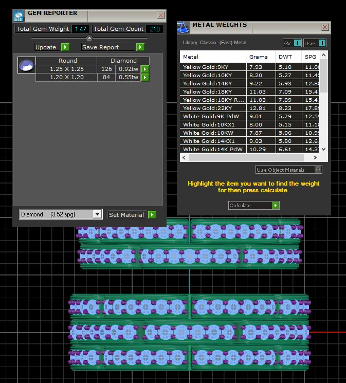
Task: Collapse the Gem Reporter header with the arrow handle
Action: 89,38
